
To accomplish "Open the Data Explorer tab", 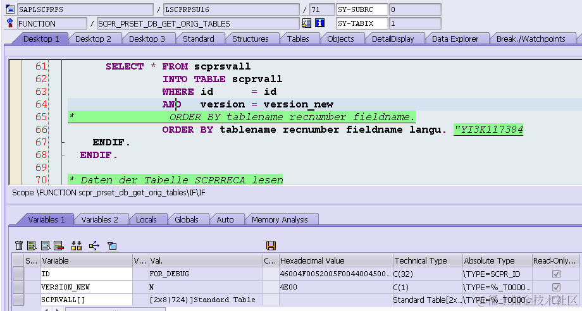I will pos(455,39).
